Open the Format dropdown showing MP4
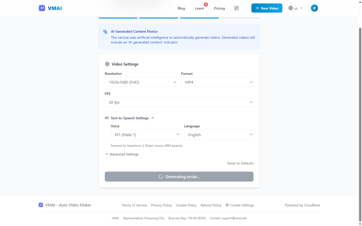Viewport: 362px width, 226px height. click(x=217, y=82)
